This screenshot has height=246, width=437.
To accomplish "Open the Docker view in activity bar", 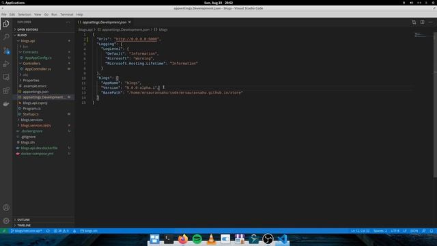I will point(6,104).
